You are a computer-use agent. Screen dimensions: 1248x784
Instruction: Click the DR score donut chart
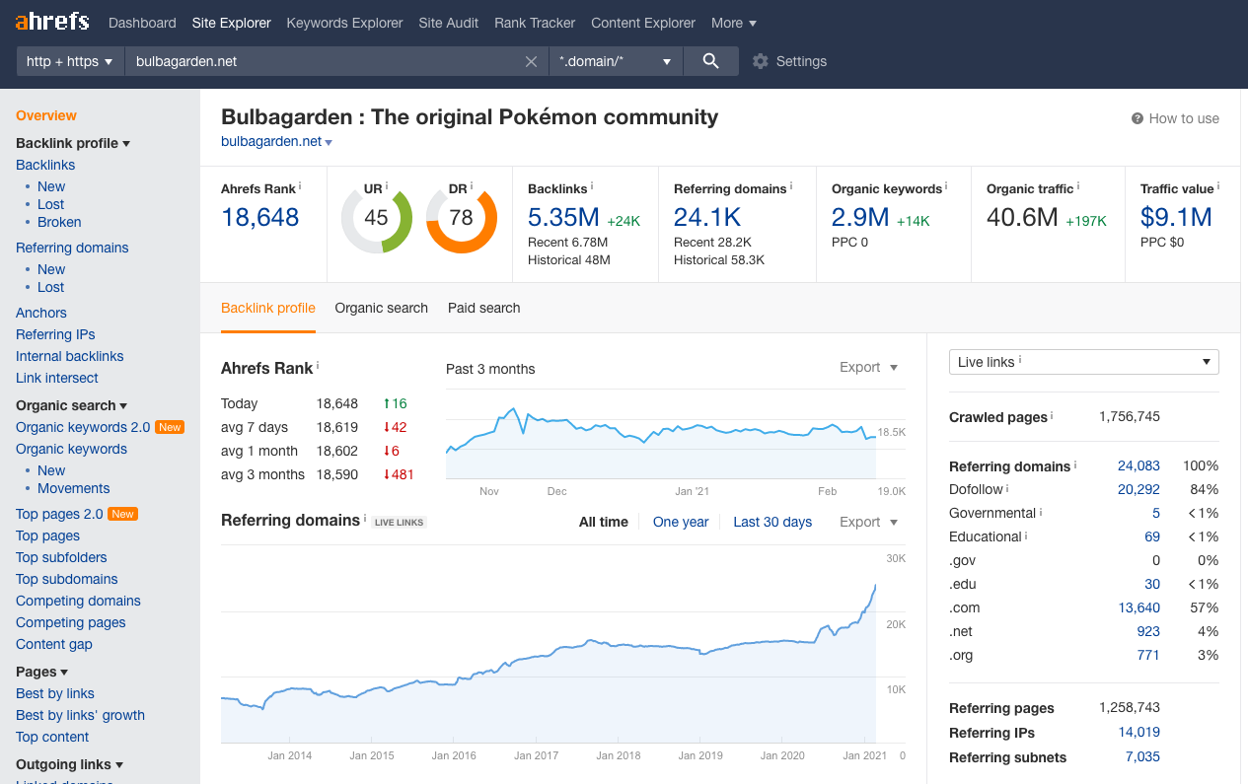[x=461, y=218]
